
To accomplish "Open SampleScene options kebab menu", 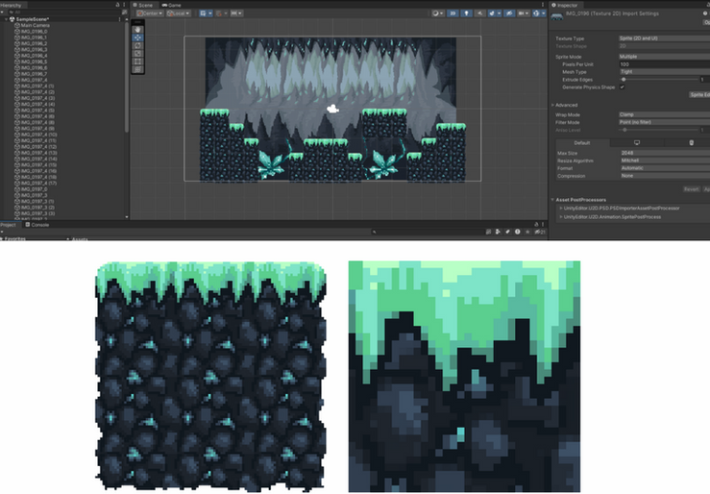I will pos(119,19).
